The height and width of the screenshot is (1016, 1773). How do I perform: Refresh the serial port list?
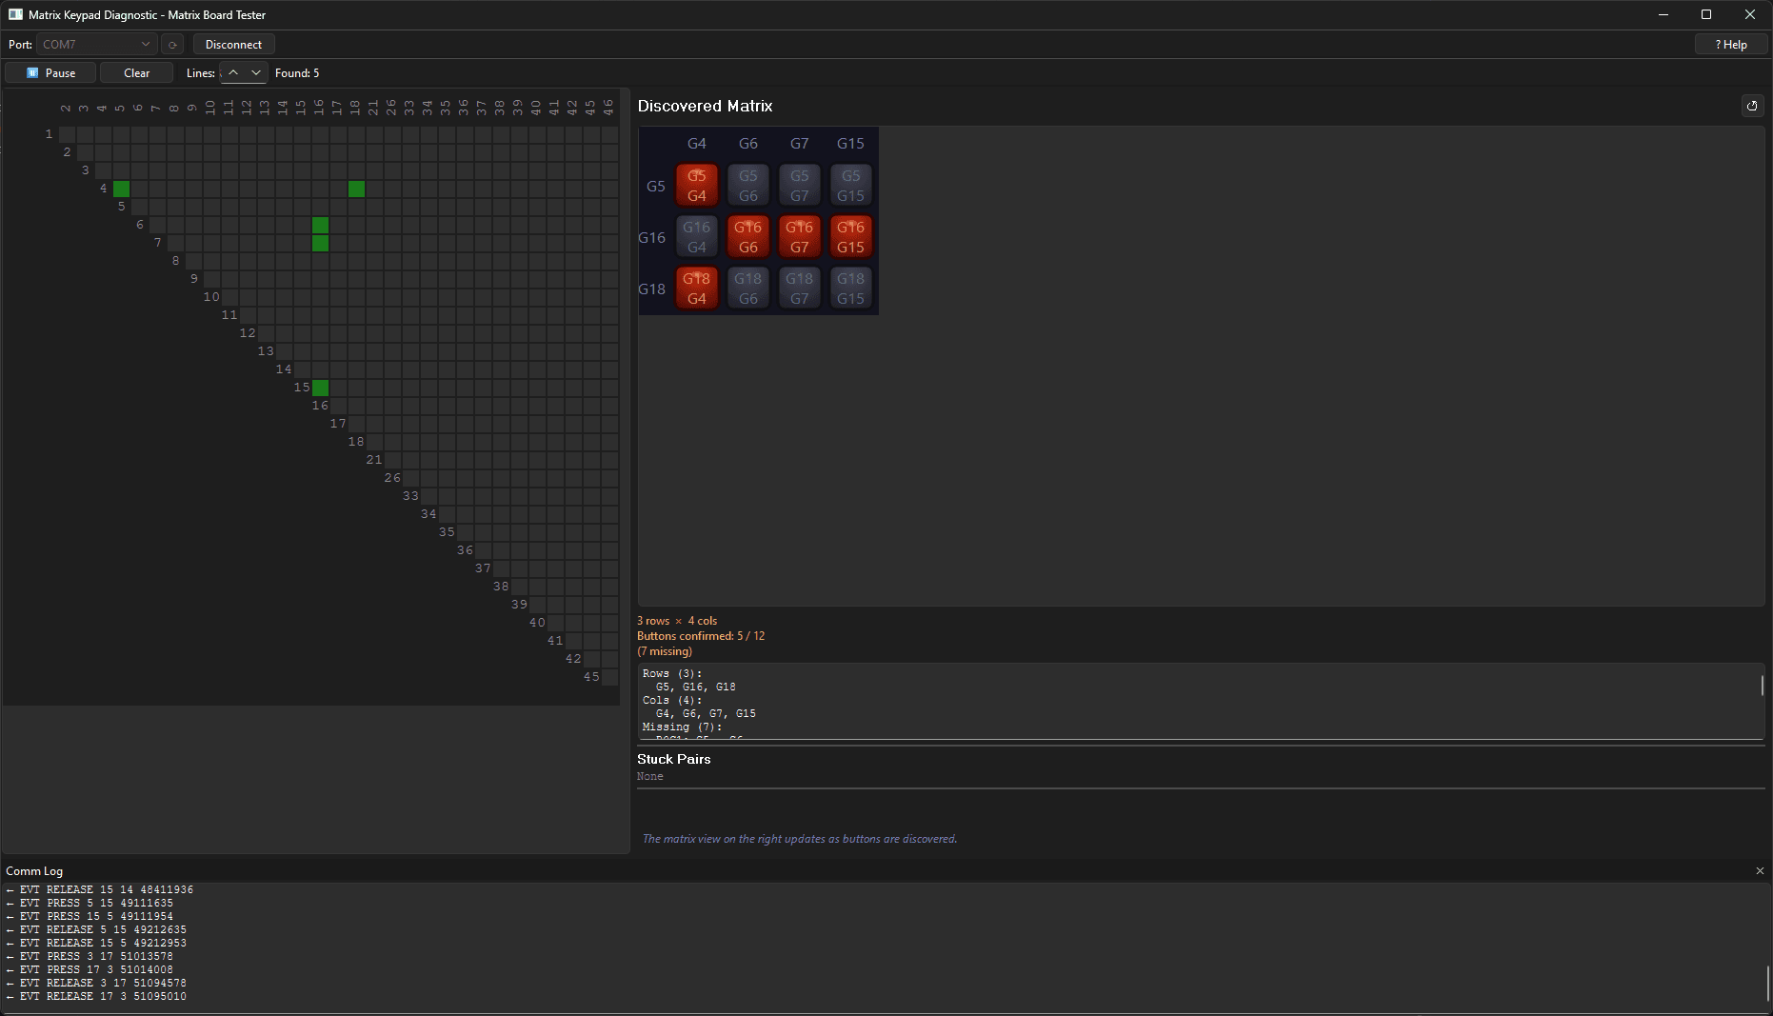coord(172,45)
